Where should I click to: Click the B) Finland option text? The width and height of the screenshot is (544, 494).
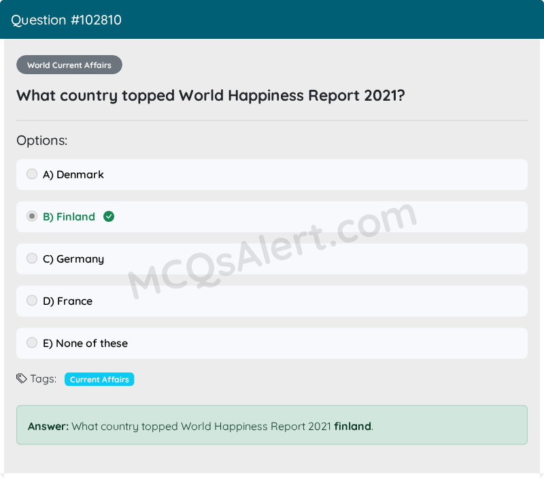tap(69, 217)
